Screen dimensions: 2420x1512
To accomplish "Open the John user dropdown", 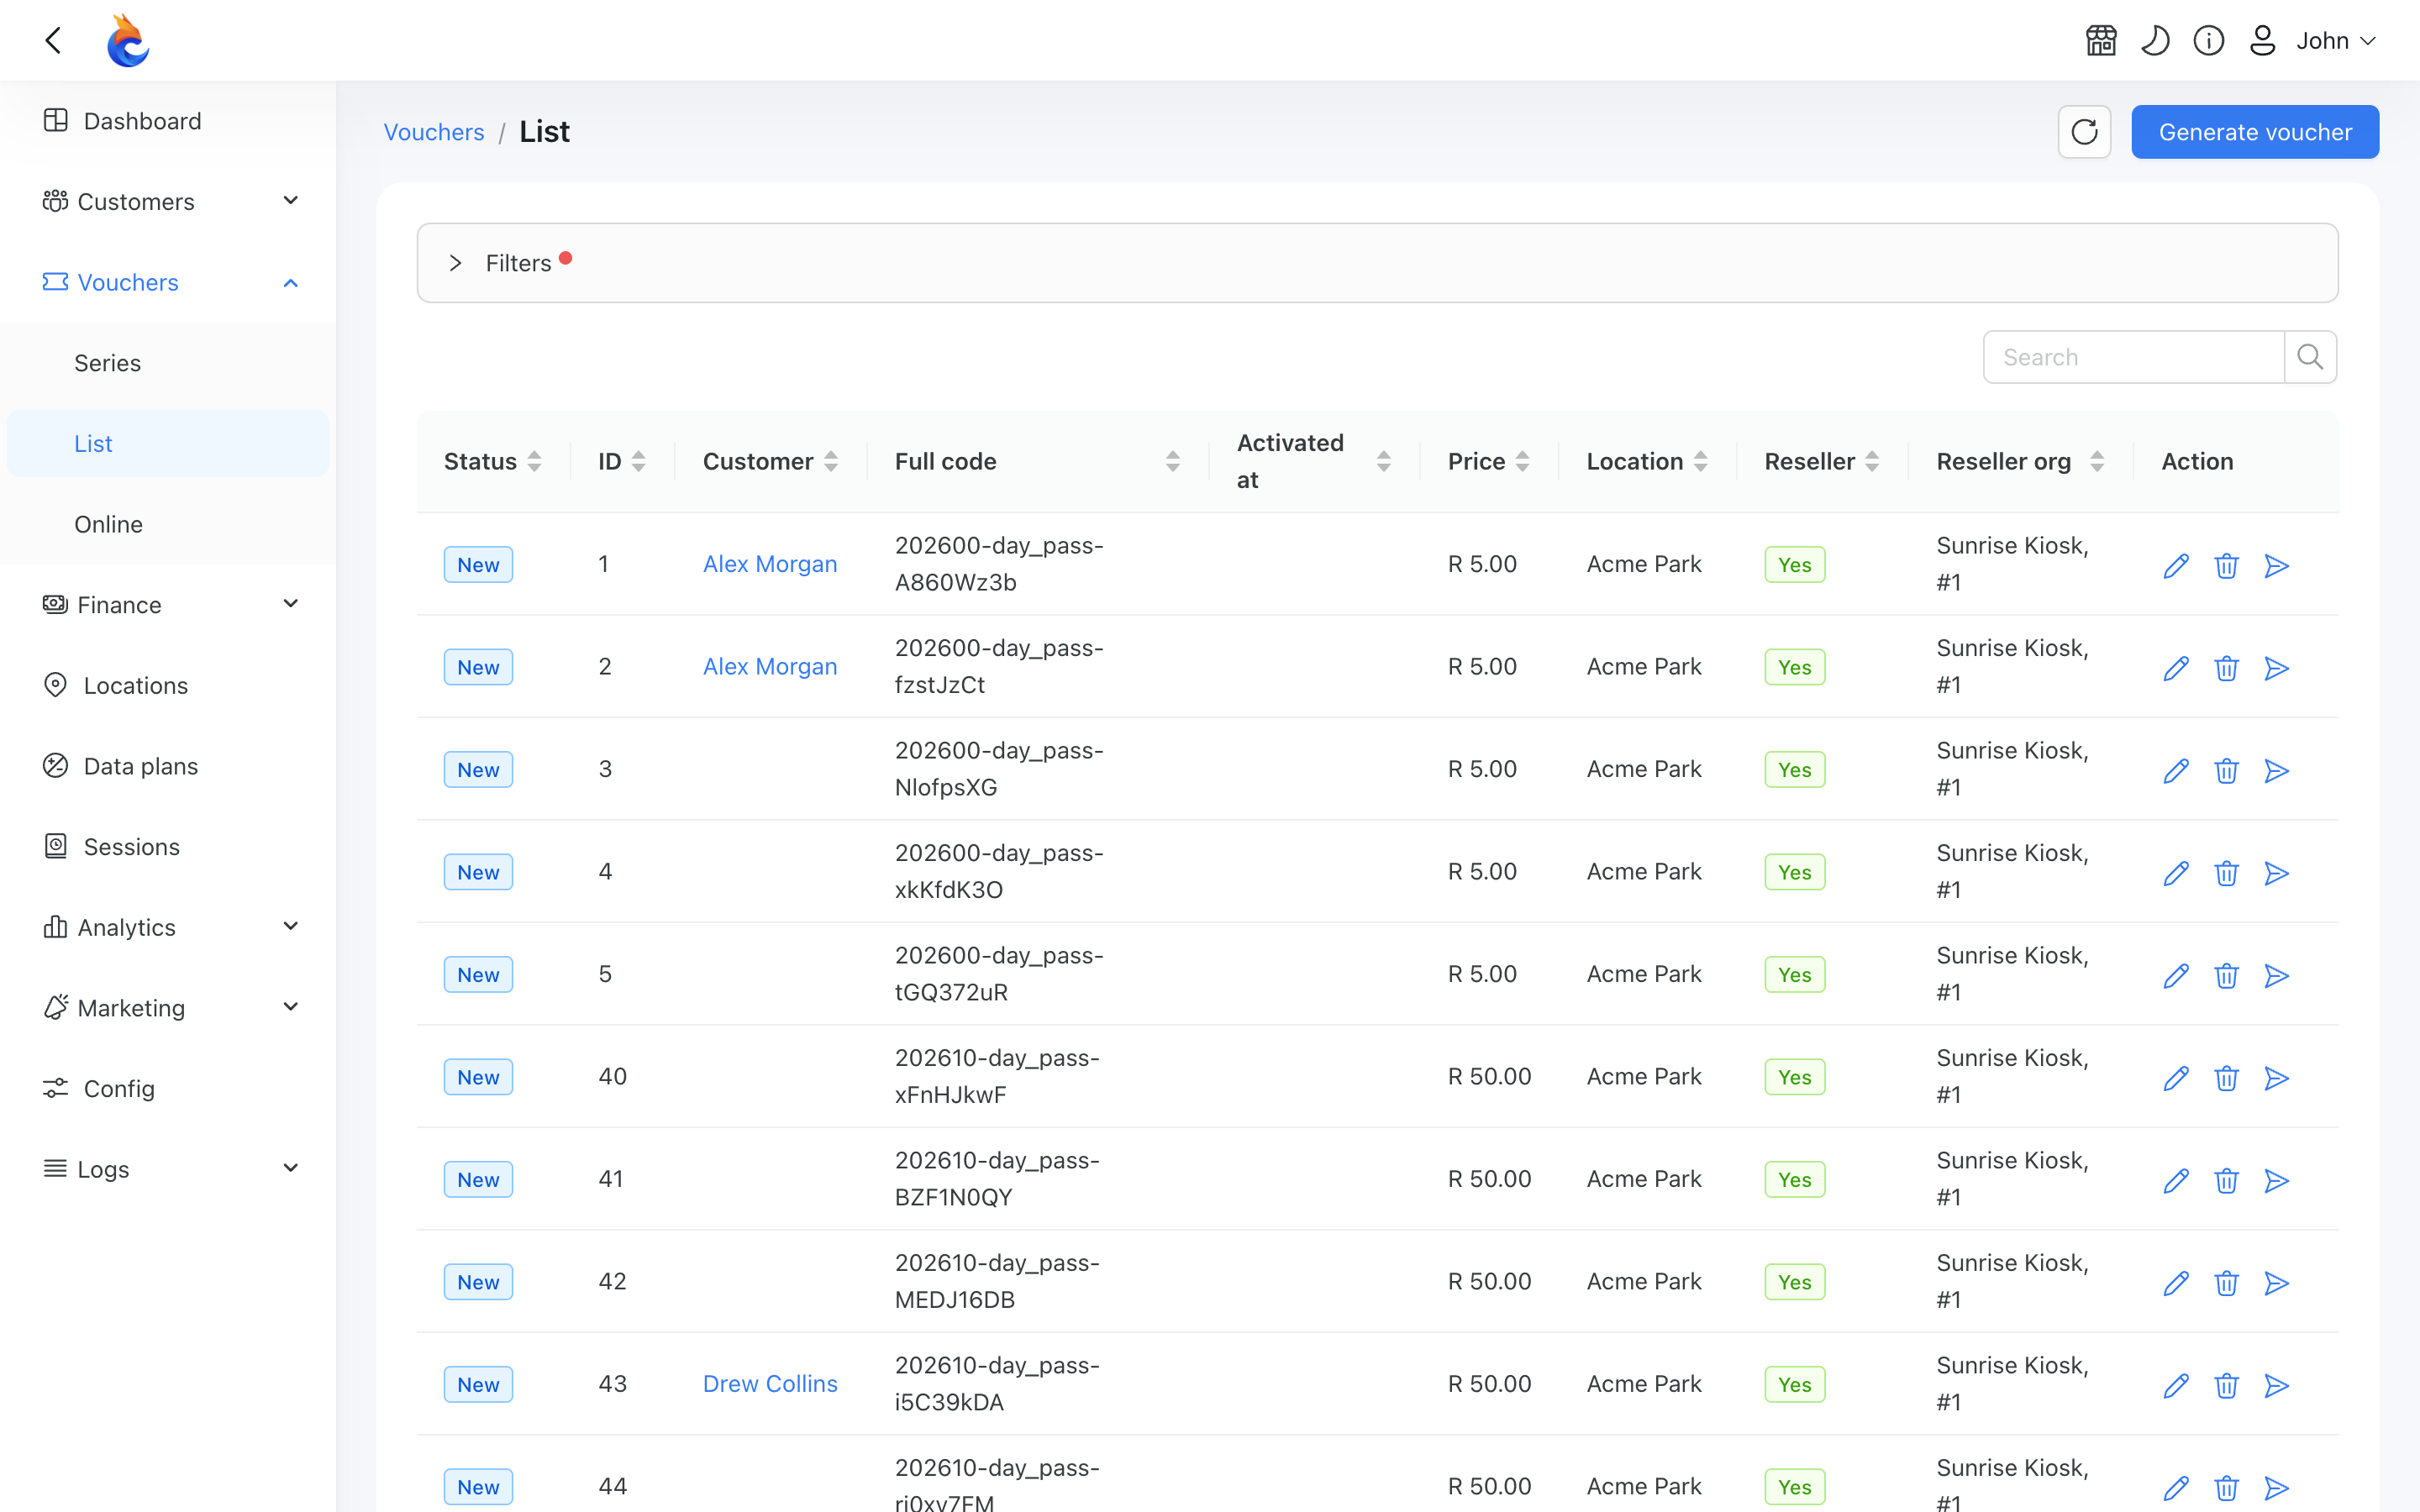I will tap(2312, 41).
